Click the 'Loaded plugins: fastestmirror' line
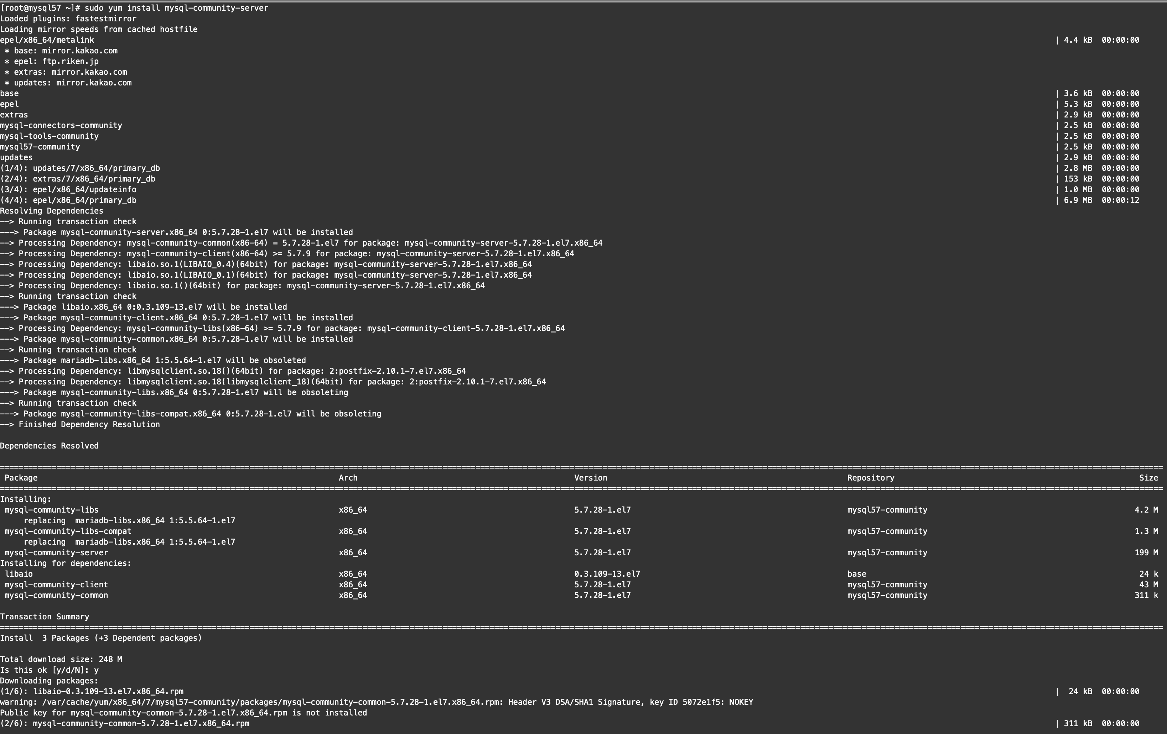Screen dimensions: 1167x734 pos(68,19)
